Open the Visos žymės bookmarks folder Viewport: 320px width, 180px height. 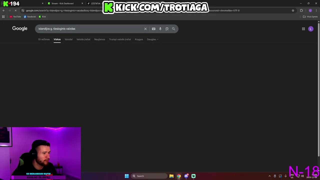pos(310,17)
